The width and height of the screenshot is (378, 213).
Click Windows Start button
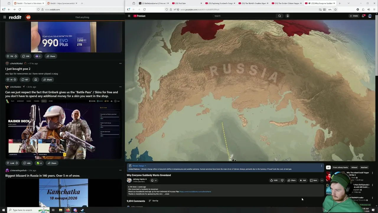[4, 210]
